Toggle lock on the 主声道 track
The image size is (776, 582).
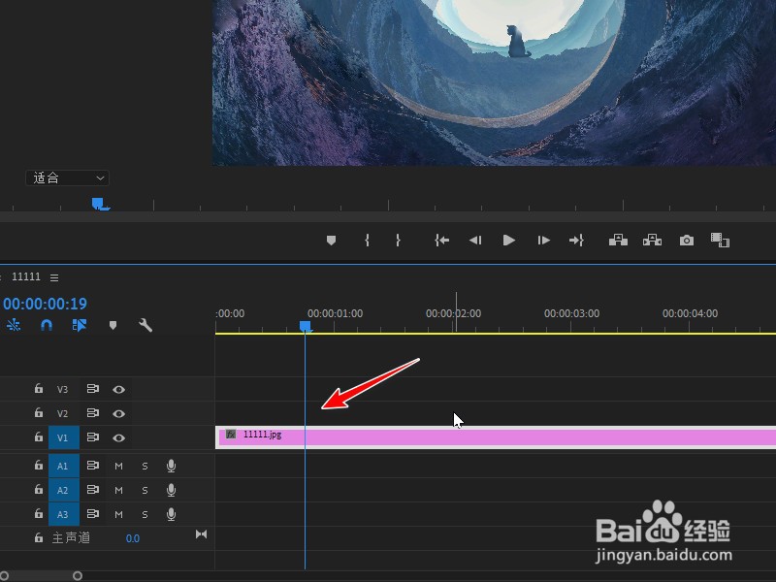tap(39, 537)
